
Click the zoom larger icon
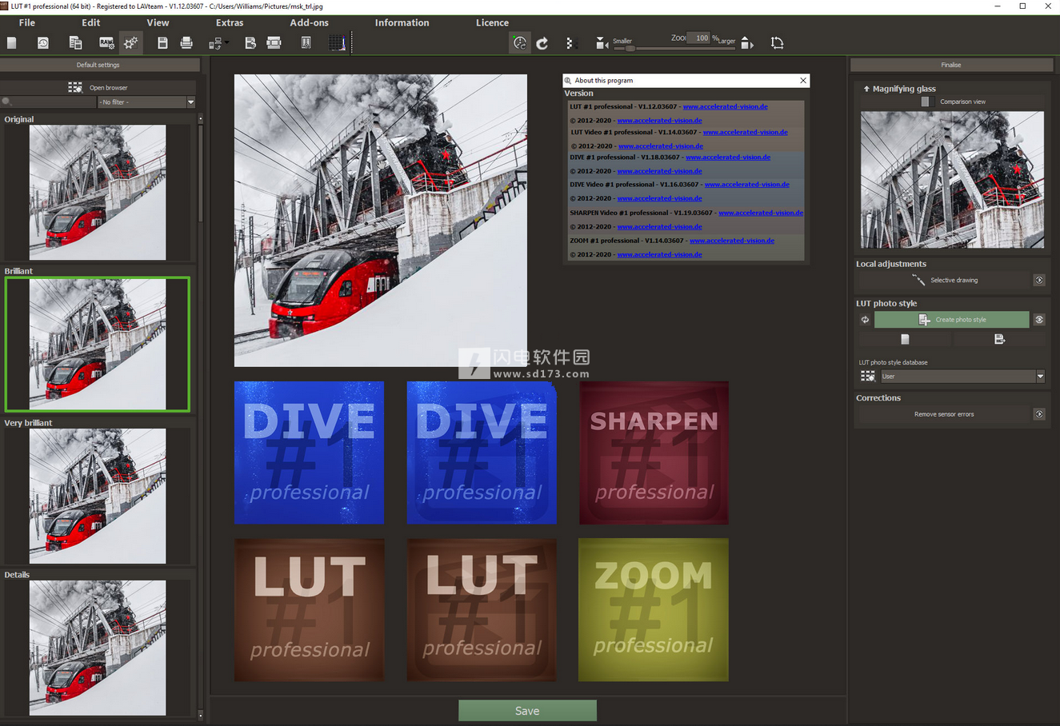point(746,43)
